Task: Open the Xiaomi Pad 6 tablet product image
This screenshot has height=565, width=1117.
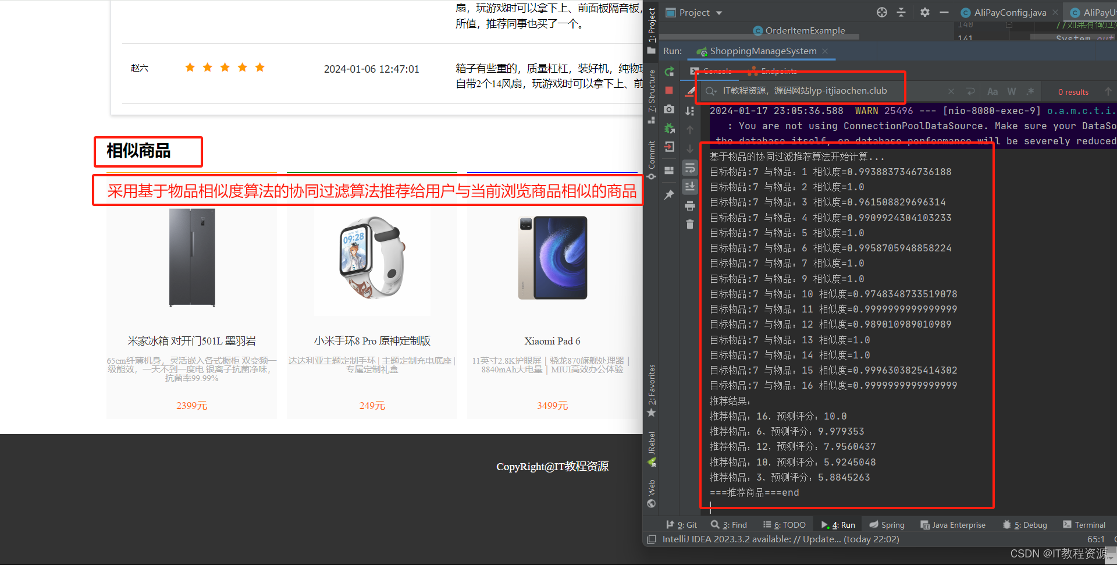Action: [x=553, y=258]
